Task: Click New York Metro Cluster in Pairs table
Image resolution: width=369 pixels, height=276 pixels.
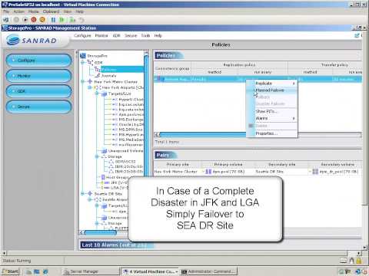Action: click(x=176, y=172)
